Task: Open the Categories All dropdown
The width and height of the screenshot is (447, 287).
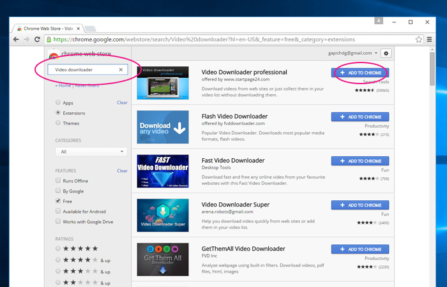Action: (x=91, y=152)
